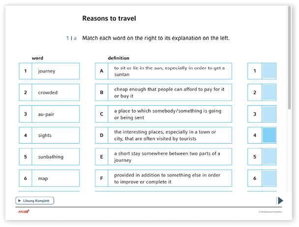The width and height of the screenshot is (299, 227).
Task: Select the 'sunbathing' word card
Action: (x=49, y=157)
